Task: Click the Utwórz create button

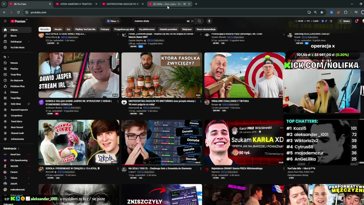Action: pyautogui.click(x=345, y=21)
